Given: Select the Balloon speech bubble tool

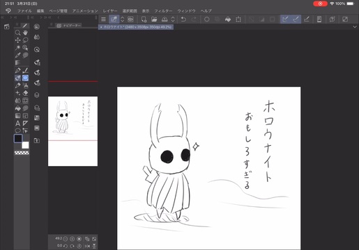Looking at the screenshot, I should (17, 131).
